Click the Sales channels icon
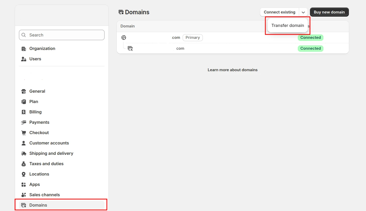Viewport: 366px width, 211px height. [x=24, y=195]
